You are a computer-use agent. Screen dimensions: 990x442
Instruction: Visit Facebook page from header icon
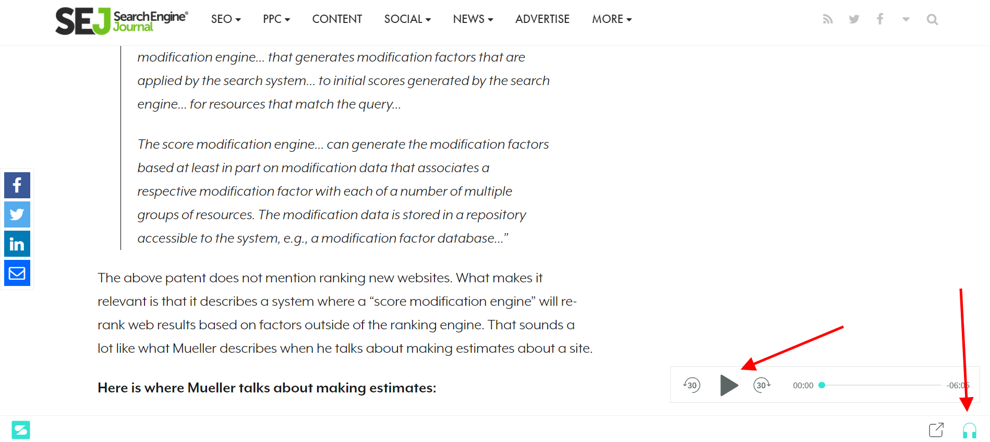880,19
